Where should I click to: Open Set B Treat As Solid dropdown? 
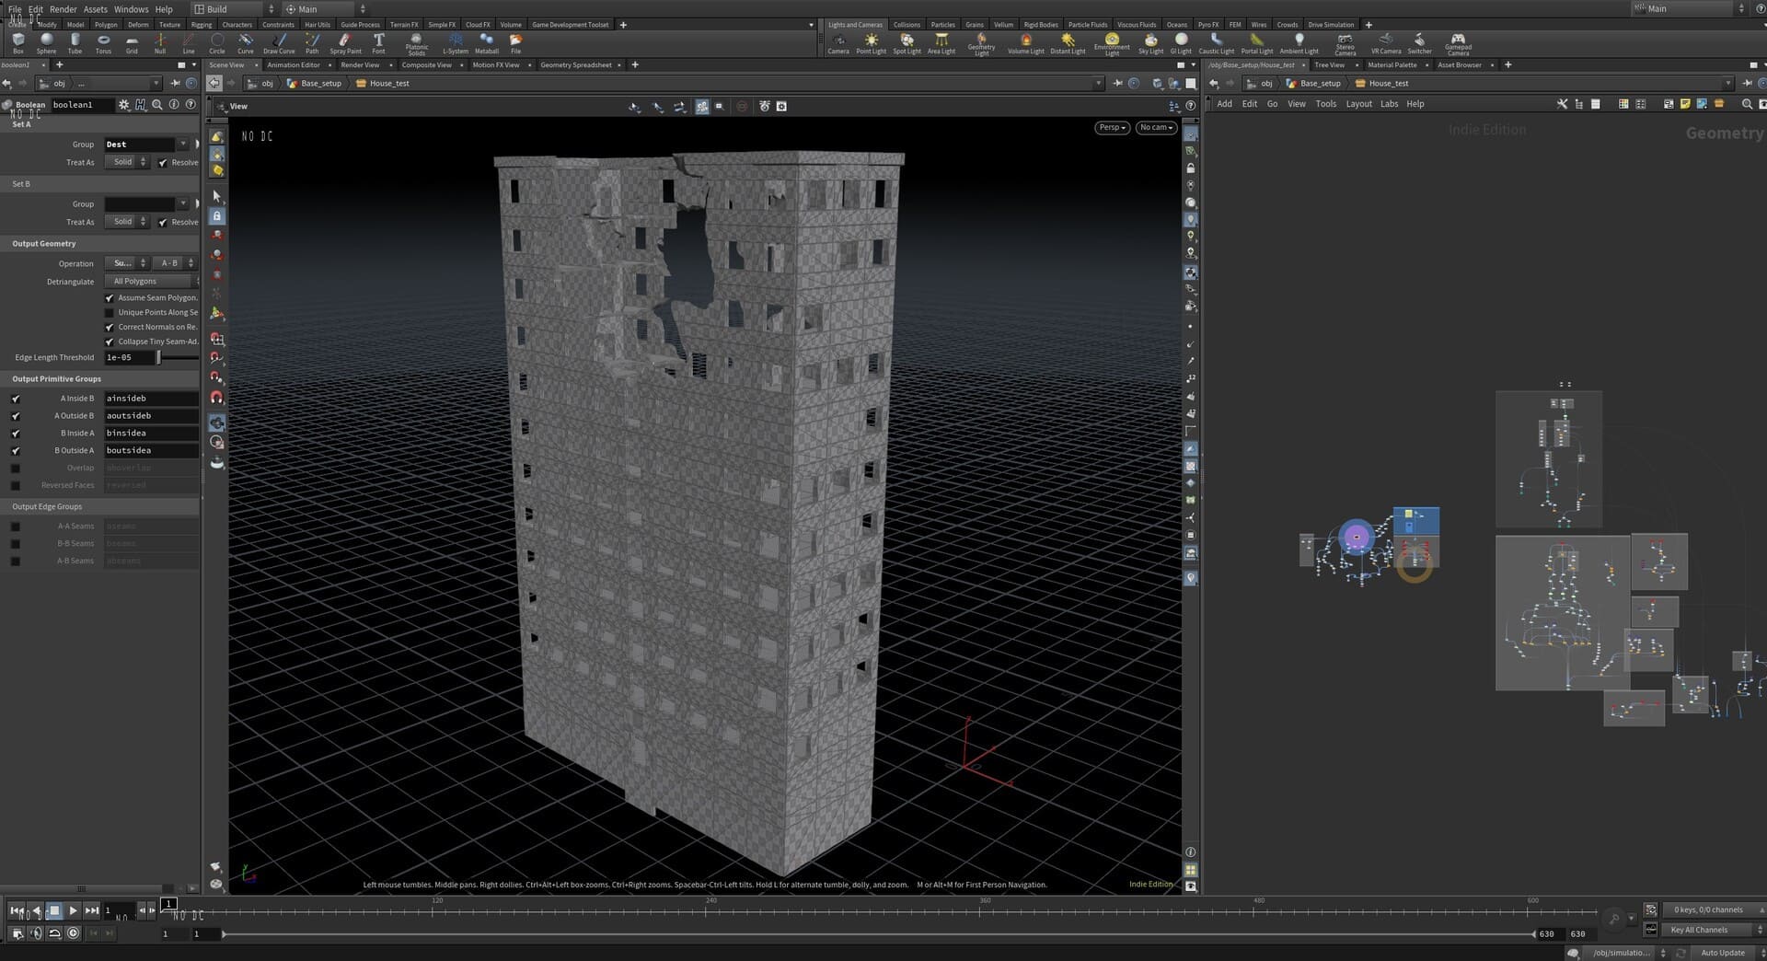click(127, 222)
